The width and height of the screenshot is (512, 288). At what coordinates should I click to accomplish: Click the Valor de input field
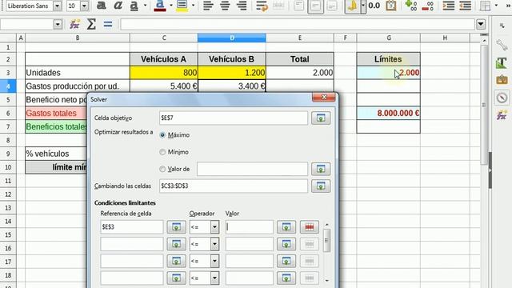tap(252, 169)
